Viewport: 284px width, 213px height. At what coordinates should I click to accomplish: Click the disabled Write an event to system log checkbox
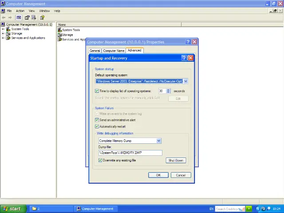[x=97, y=114]
